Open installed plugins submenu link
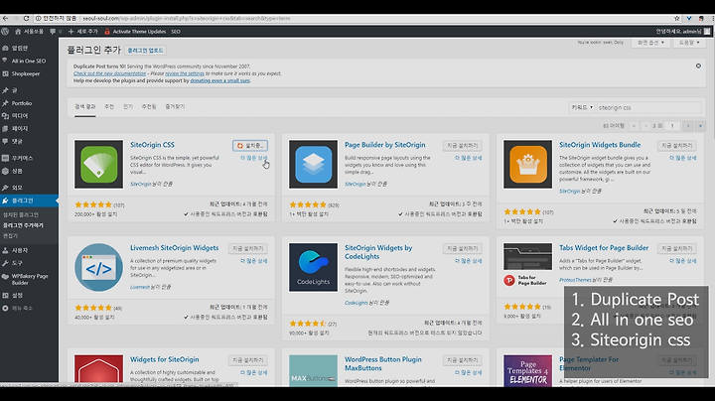The height and width of the screenshot is (401, 715). tap(21, 214)
